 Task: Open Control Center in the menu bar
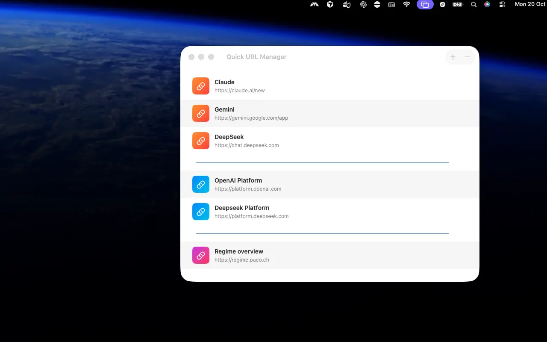pyautogui.click(x=502, y=4)
